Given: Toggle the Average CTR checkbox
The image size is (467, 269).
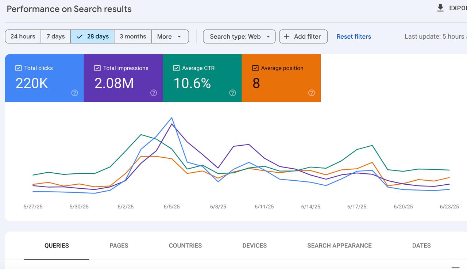Looking at the screenshot, I should [x=177, y=68].
